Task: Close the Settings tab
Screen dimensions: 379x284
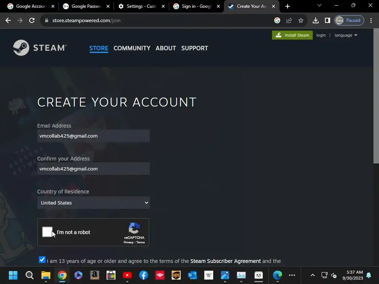Action: tap(163, 6)
